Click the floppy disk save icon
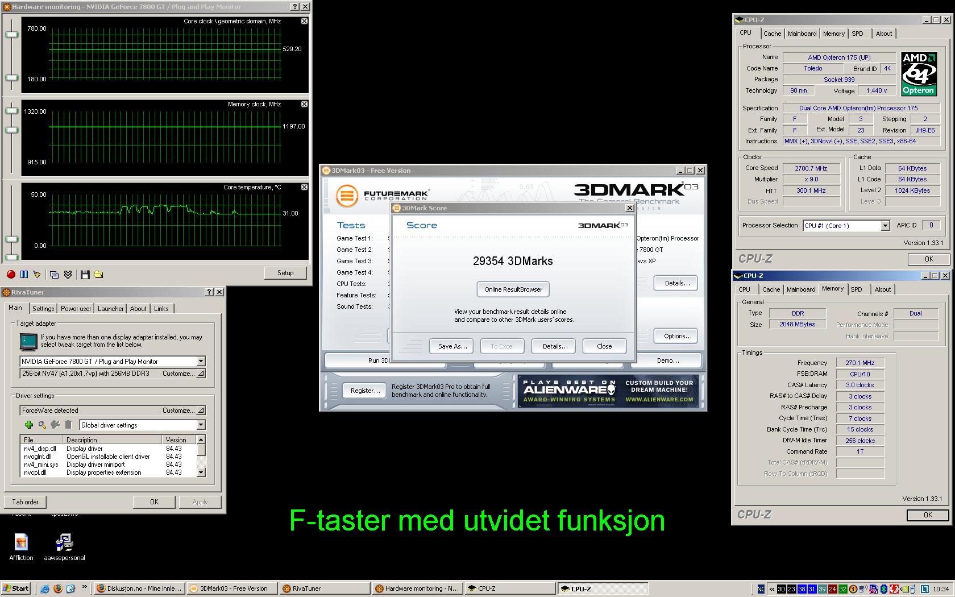955x597 pixels. pyautogui.click(x=85, y=275)
